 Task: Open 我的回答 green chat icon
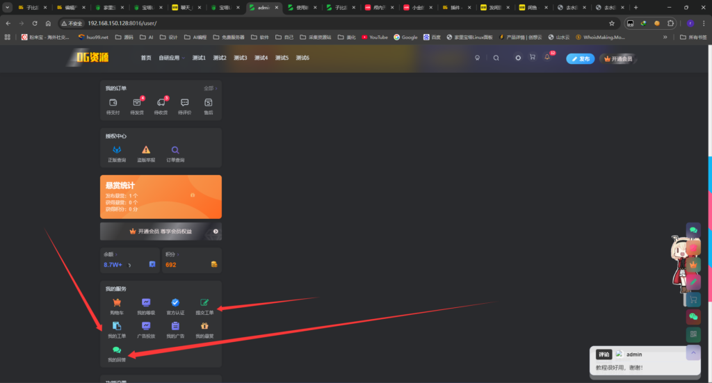pos(117,353)
